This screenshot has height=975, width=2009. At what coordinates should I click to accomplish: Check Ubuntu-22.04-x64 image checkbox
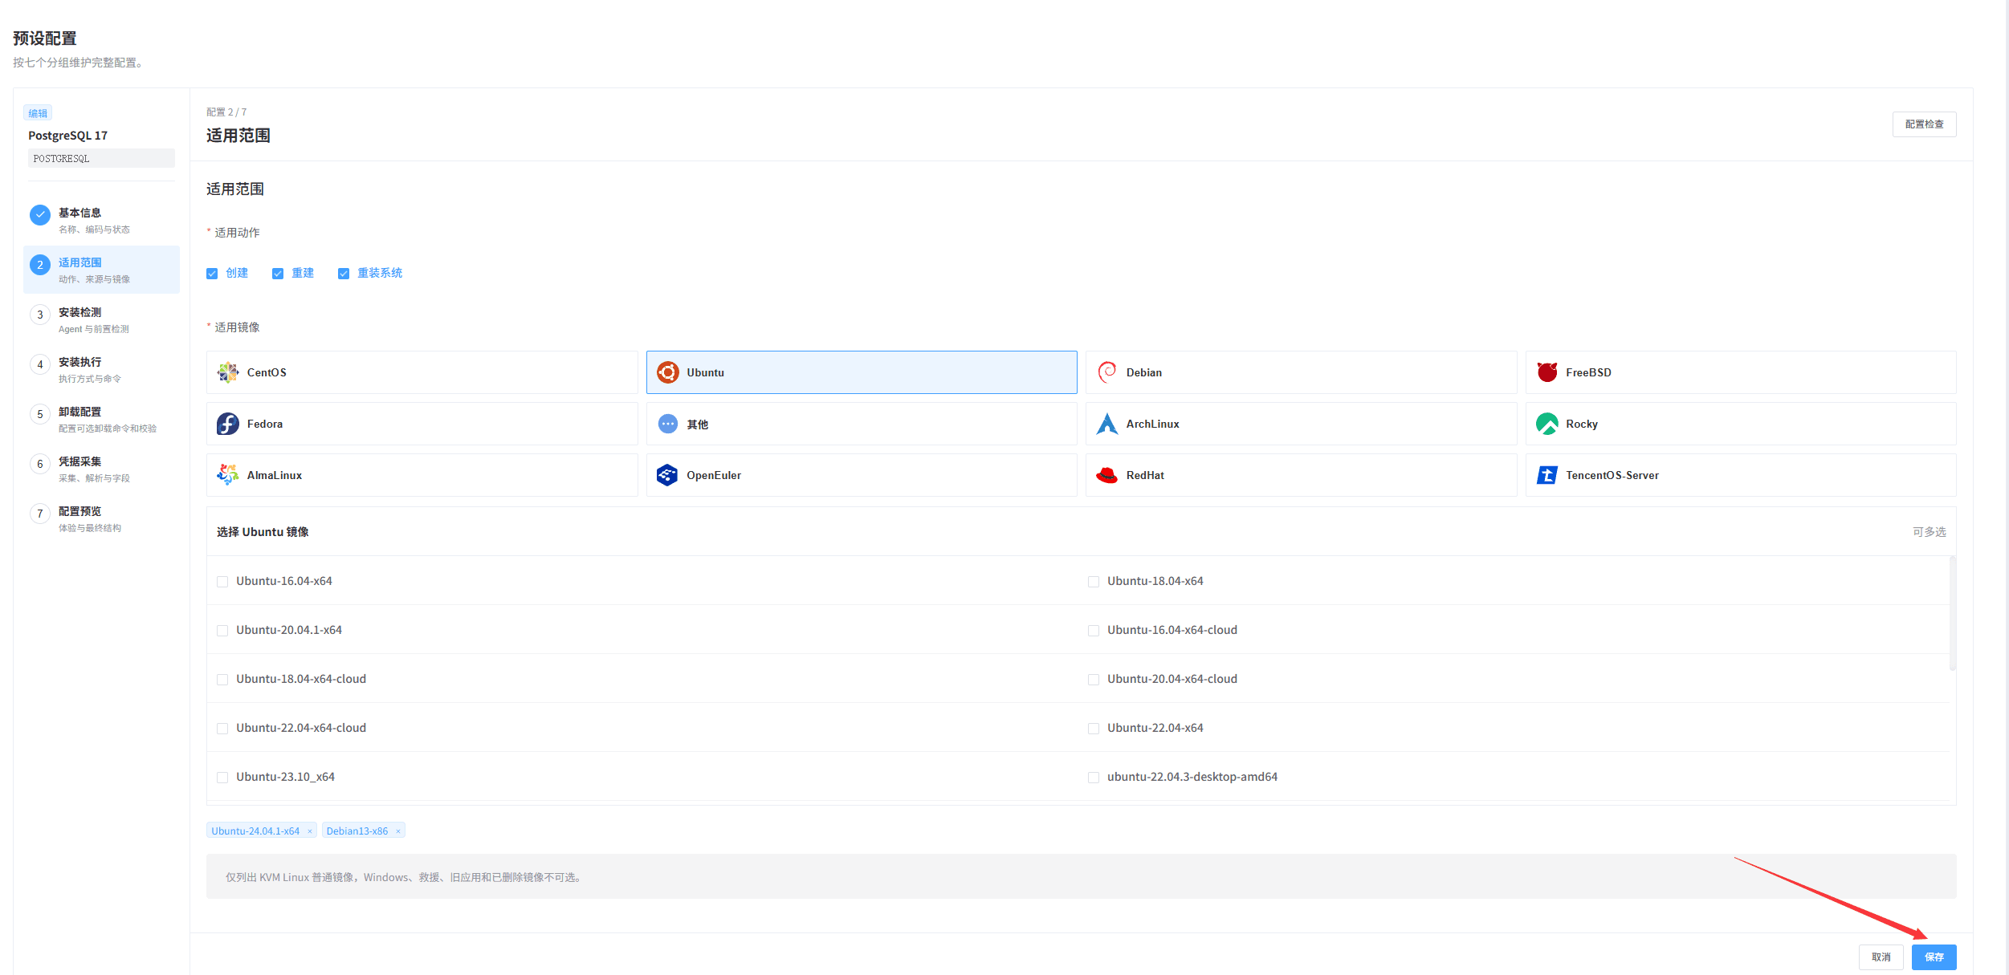(1094, 729)
